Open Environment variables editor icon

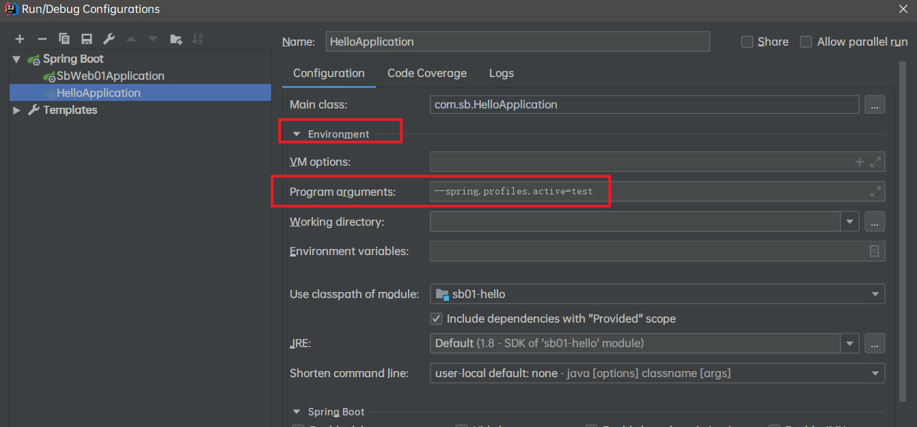pos(874,251)
